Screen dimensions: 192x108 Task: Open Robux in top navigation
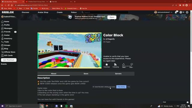[x=74, y=12]
